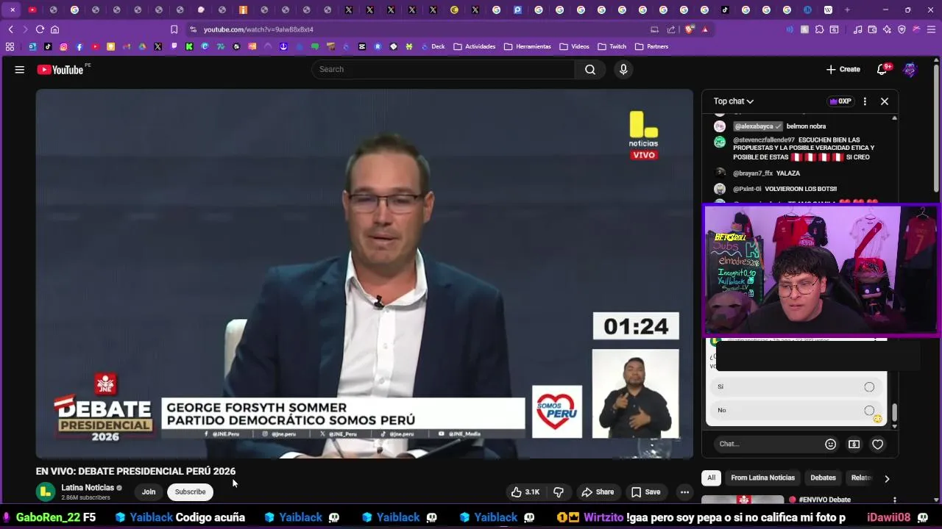
Task: Open the YouTube notifications bell
Action: pyautogui.click(x=882, y=69)
